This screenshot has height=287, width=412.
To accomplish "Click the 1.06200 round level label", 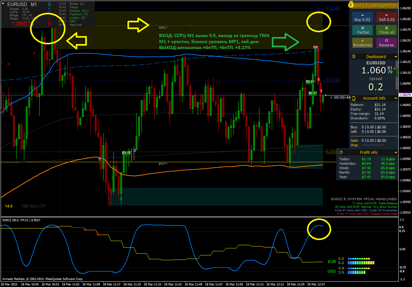I will pos(333,9).
